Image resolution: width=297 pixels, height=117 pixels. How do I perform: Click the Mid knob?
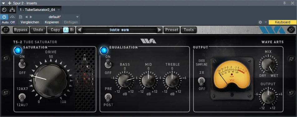coord(148,81)
